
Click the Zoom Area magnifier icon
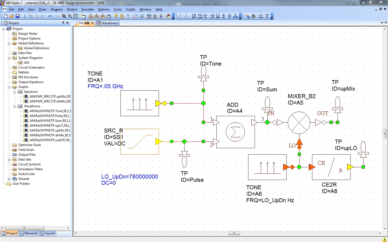pyautogui.click(x=64, y=16)
